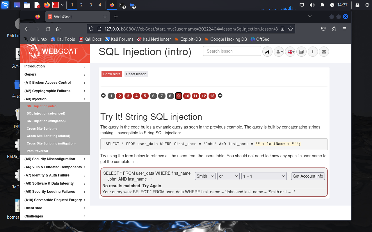Switch to workspace 2
Image resolution: width=372 pixels, height=232 pixels.
(81, 5)
